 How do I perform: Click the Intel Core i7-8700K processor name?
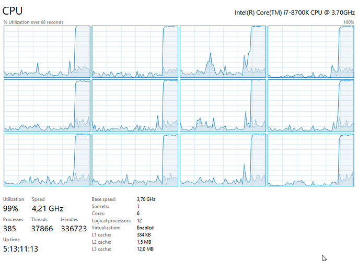(295, 13)
